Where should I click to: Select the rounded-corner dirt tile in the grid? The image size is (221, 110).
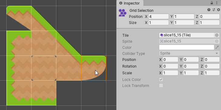[x=44, y=68]
